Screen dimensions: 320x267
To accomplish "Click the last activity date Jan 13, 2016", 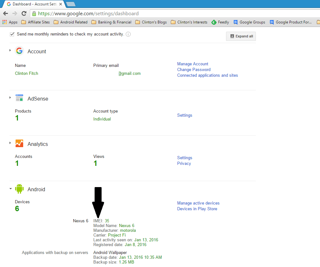I will click(146, 240).
